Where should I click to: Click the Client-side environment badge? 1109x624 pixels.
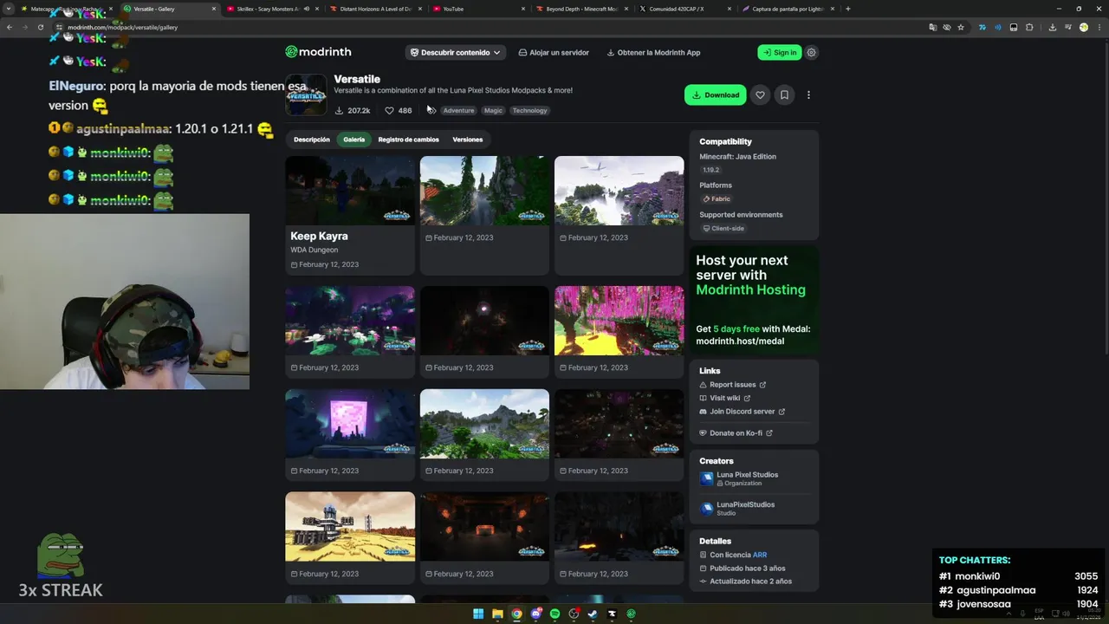(723, 229)
